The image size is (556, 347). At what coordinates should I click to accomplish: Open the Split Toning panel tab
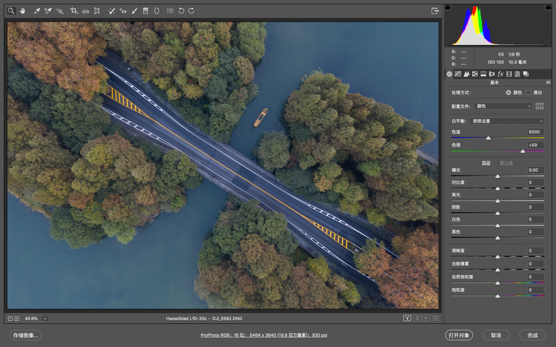coord(483,74)
